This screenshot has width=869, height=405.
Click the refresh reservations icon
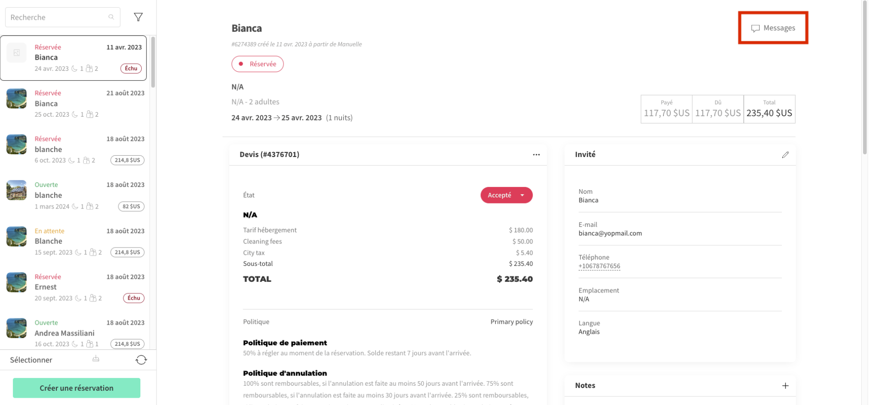[x=141, y=360]
